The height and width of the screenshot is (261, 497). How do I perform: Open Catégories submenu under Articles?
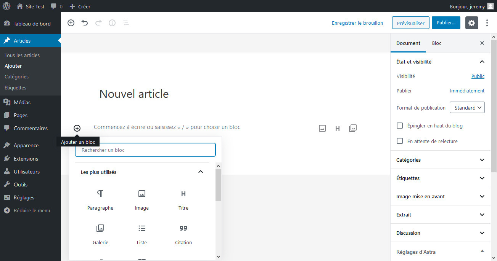pyautogui.click(x=16, y=76)
